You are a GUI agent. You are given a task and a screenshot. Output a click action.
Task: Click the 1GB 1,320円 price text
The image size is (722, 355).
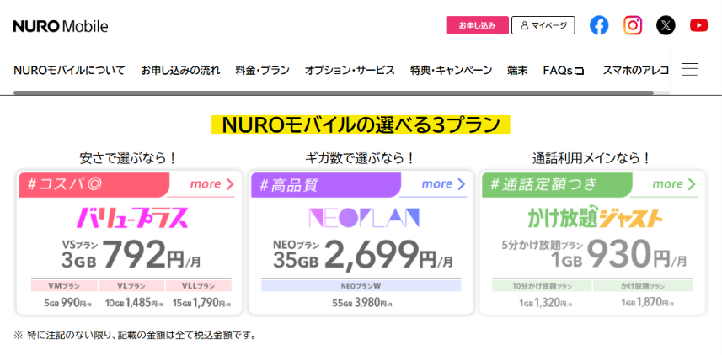545,303
